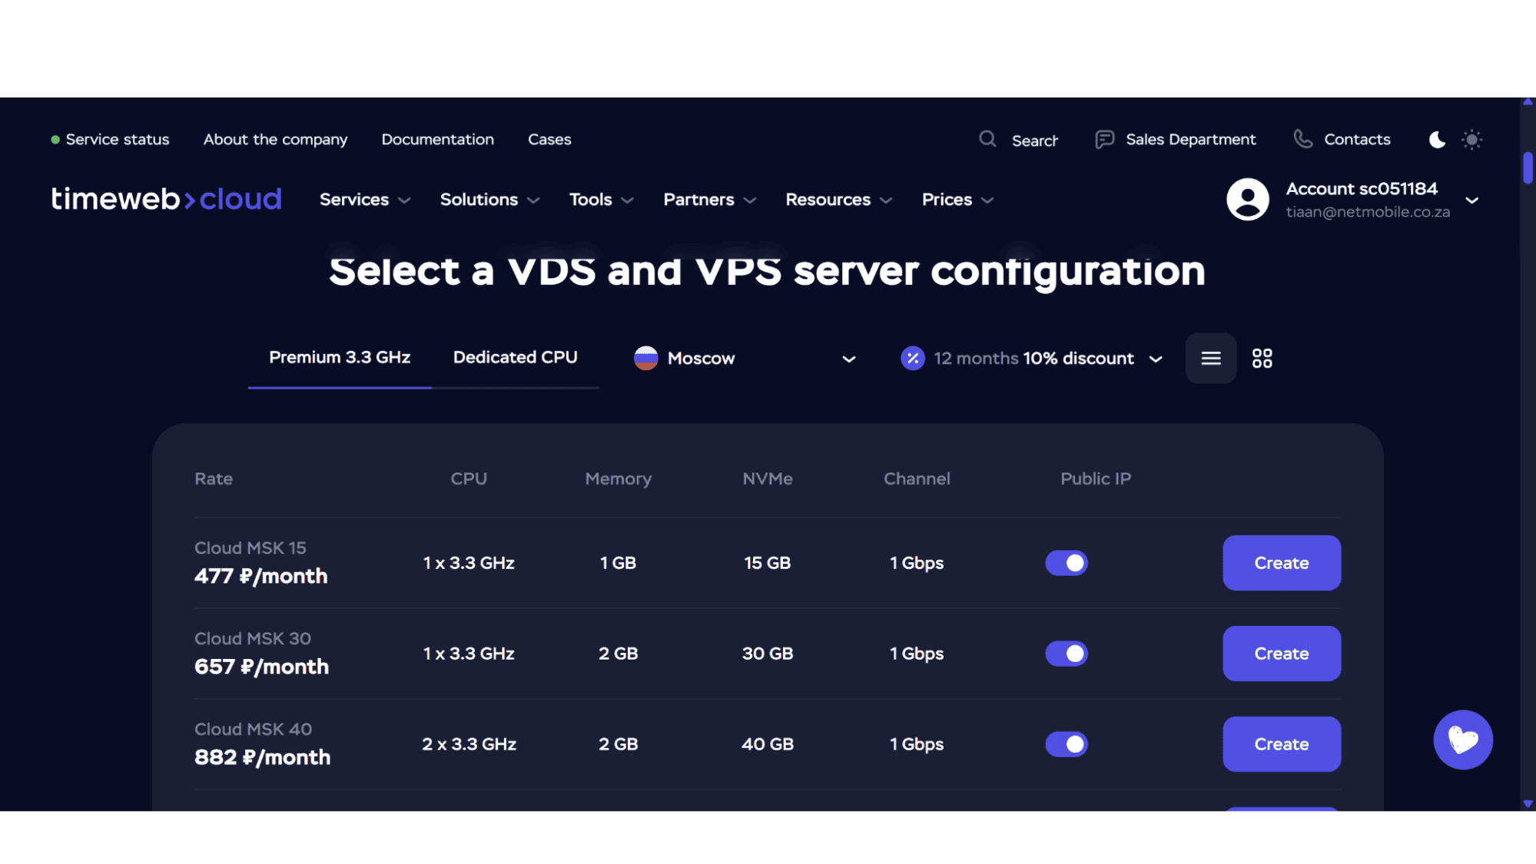Click the 2 x 3.3 GHz CPU value
1536x864 pixels.
point(469,744)
